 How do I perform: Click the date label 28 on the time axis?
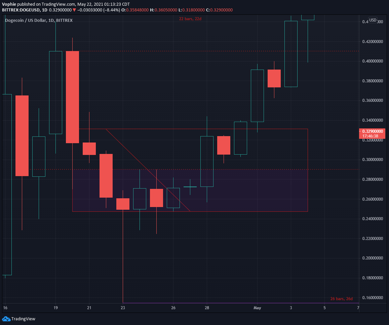pos(207,308)
